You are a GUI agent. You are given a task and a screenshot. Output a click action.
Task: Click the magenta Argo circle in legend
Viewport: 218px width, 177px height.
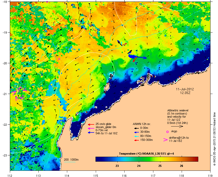click(x=168, y=132)
